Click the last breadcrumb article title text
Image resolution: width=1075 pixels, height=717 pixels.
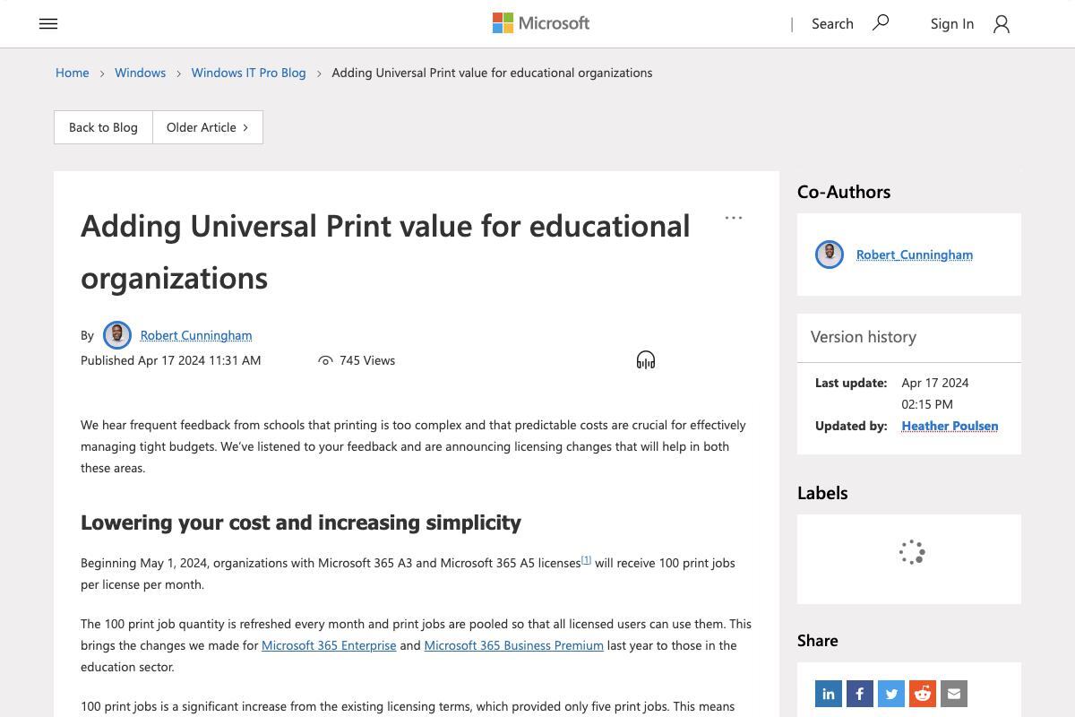492,73
